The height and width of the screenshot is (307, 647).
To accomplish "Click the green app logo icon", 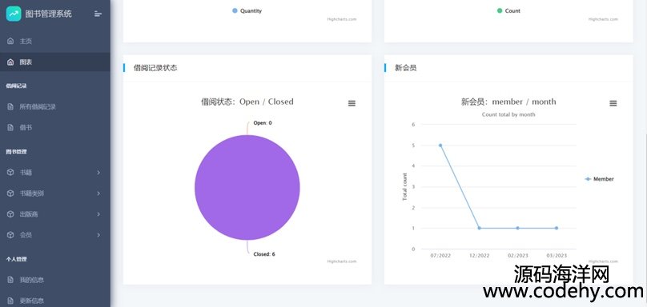I will [14, 14].
